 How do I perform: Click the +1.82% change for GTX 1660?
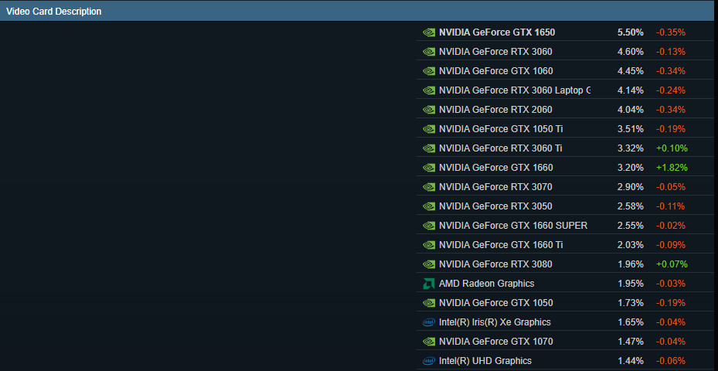[671, 168]
